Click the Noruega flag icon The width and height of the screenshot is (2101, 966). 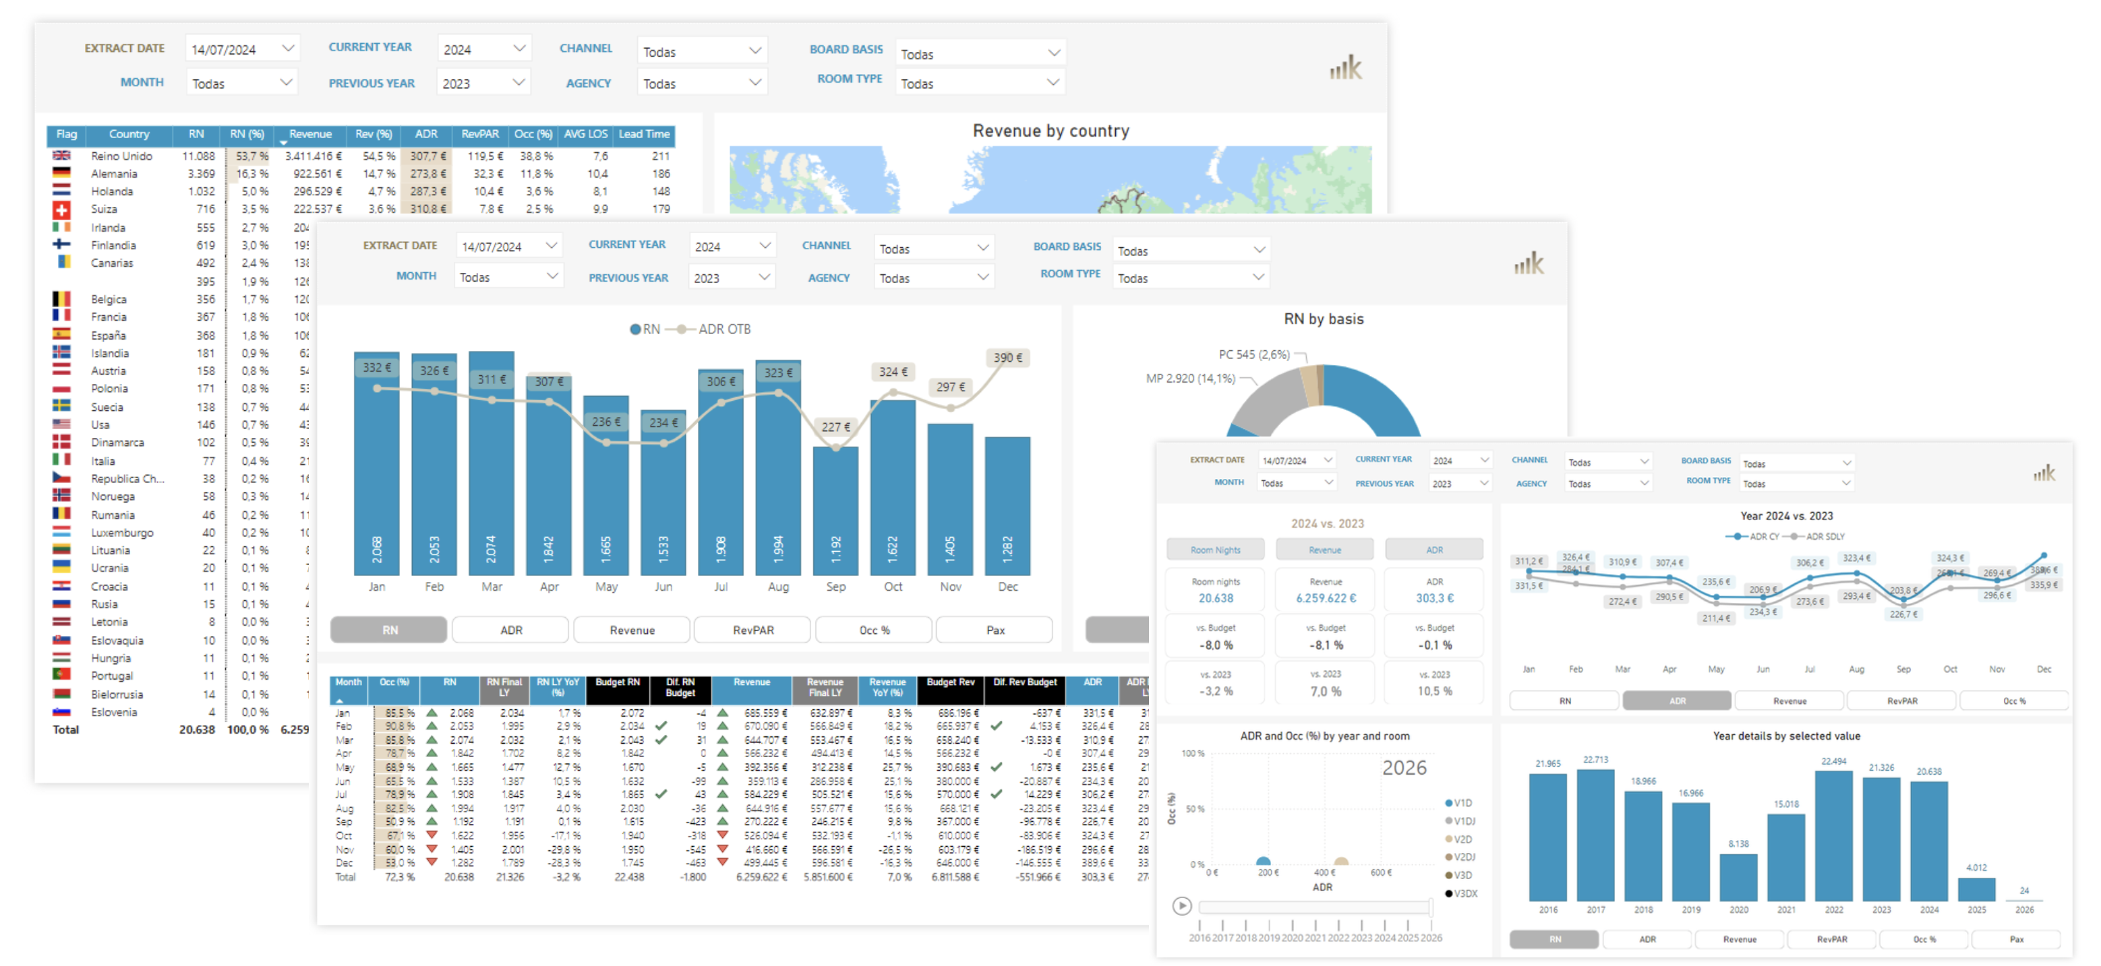point(61,495)
